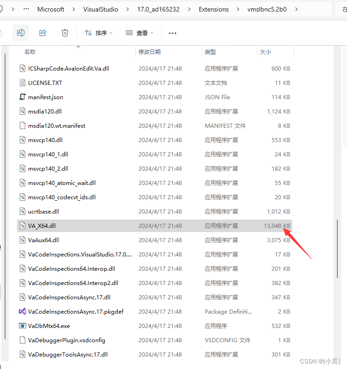
Task: Click the ucrtbase.dll file icon
Action: click(22, 212)
